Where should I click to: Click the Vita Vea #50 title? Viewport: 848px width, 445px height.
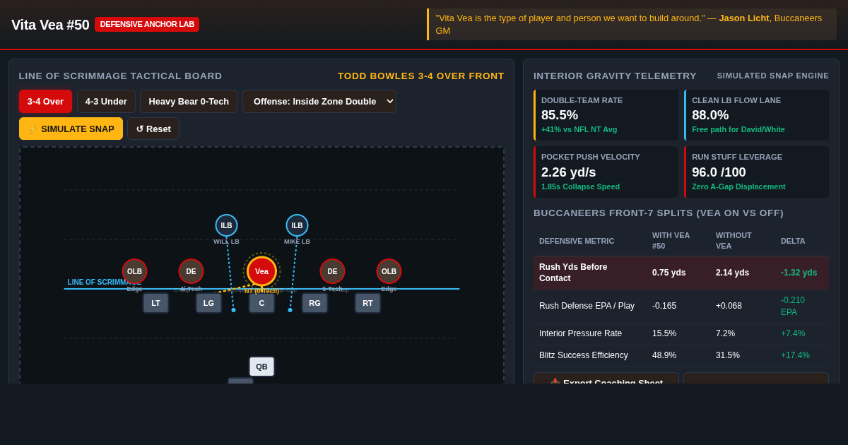point(50,25)
